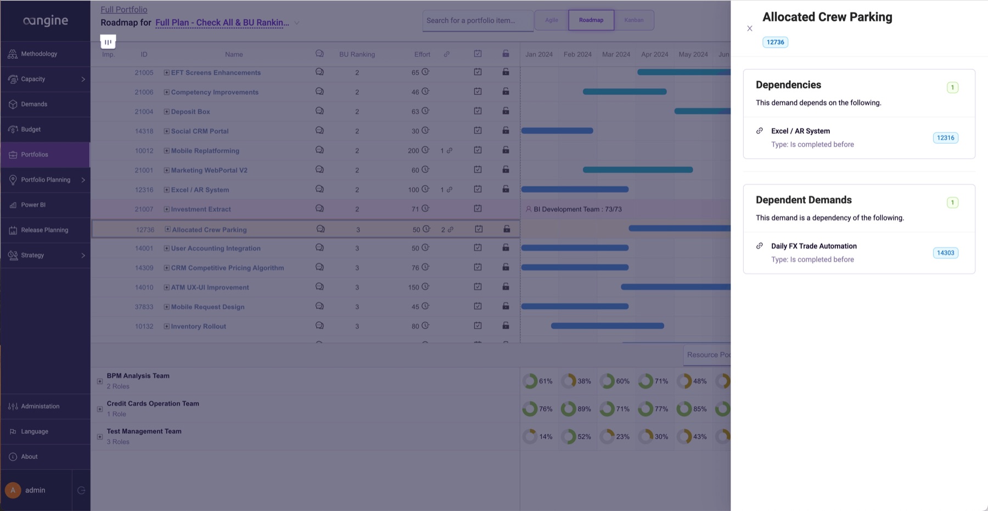988x511 pixels.
Task: Click the logout icon next to admin
Action: [81, 490]
